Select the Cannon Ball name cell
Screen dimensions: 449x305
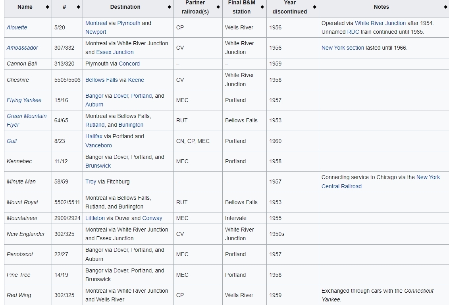28,64
